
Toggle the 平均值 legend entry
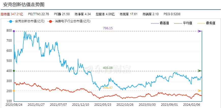[x=183, y=23]
